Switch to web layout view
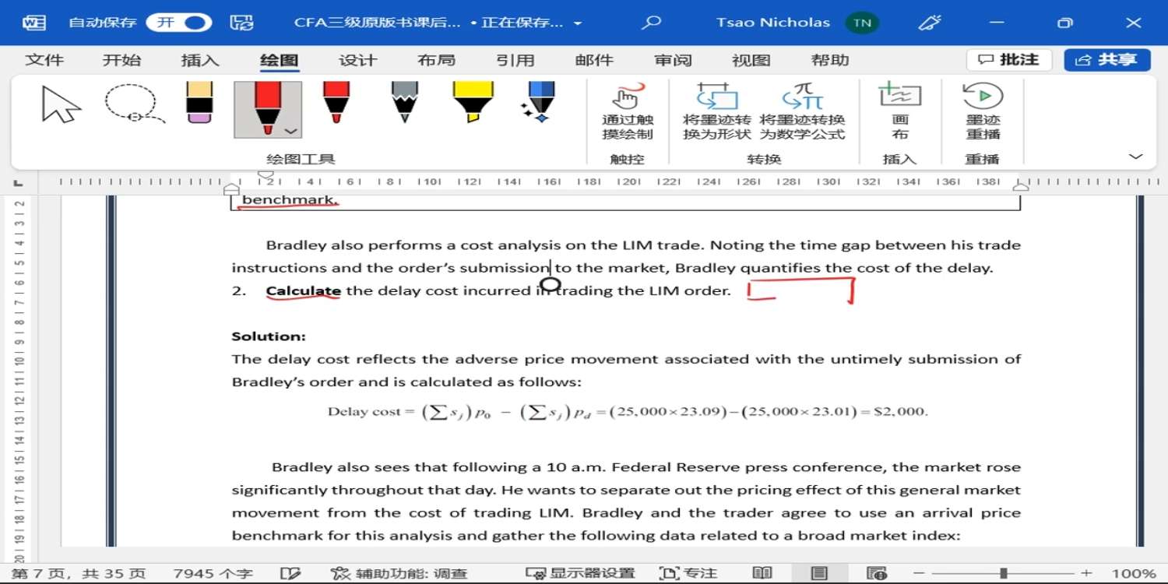1168x584 pixels. pyautogui.click(x=877, y=574)
